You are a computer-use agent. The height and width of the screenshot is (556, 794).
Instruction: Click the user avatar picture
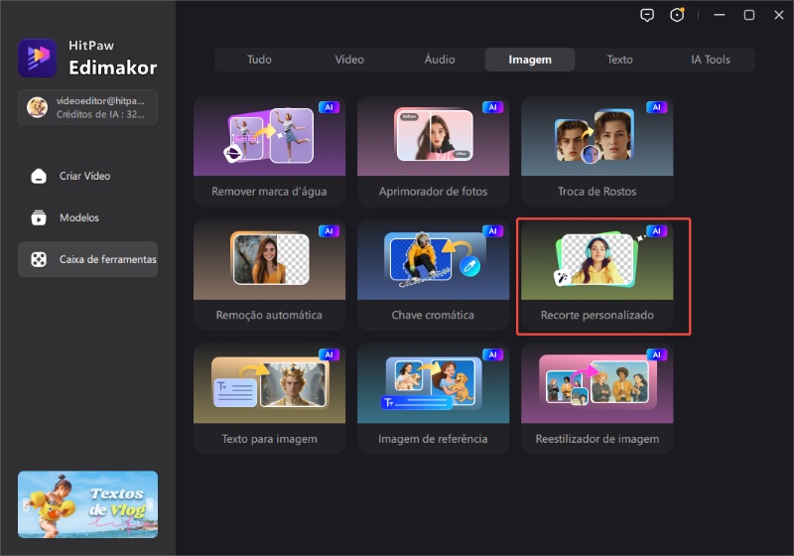point(37,107)
